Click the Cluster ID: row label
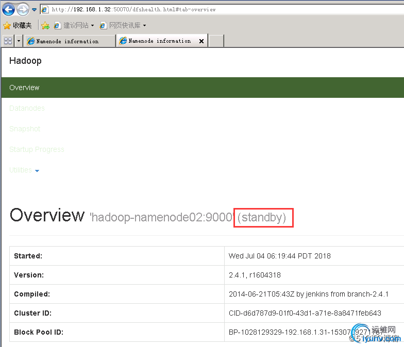The height and width of the screenshot is (347, 404). [33, 313]
